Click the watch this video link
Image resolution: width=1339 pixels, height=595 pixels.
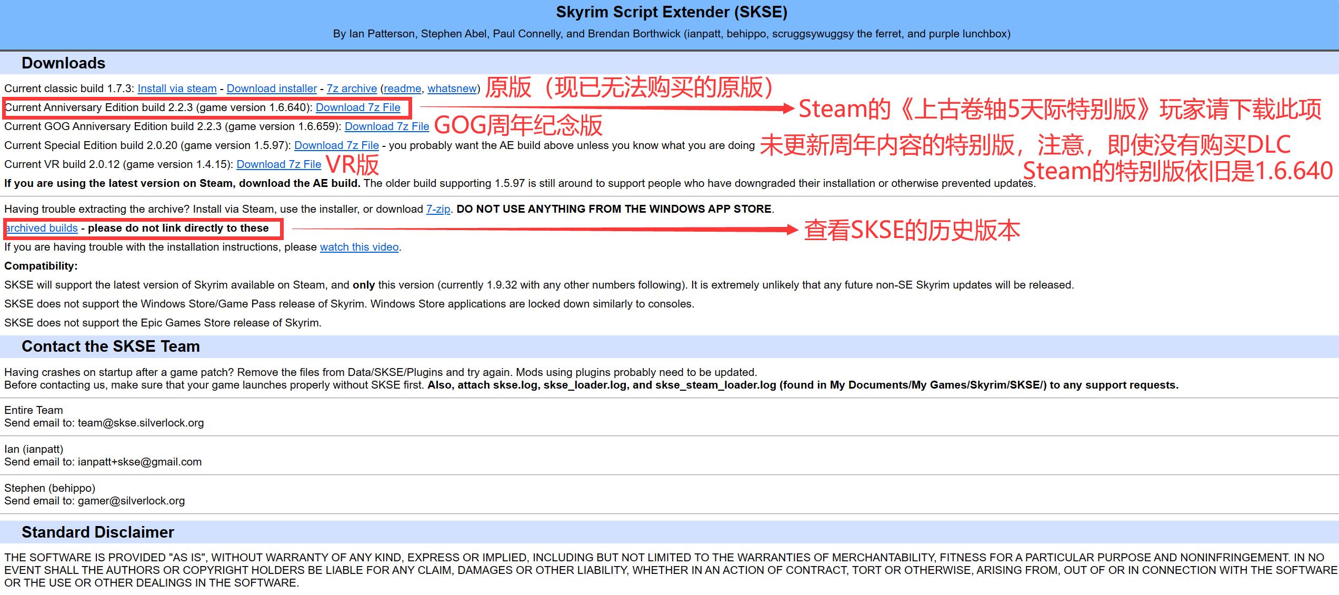click(359, 247)
